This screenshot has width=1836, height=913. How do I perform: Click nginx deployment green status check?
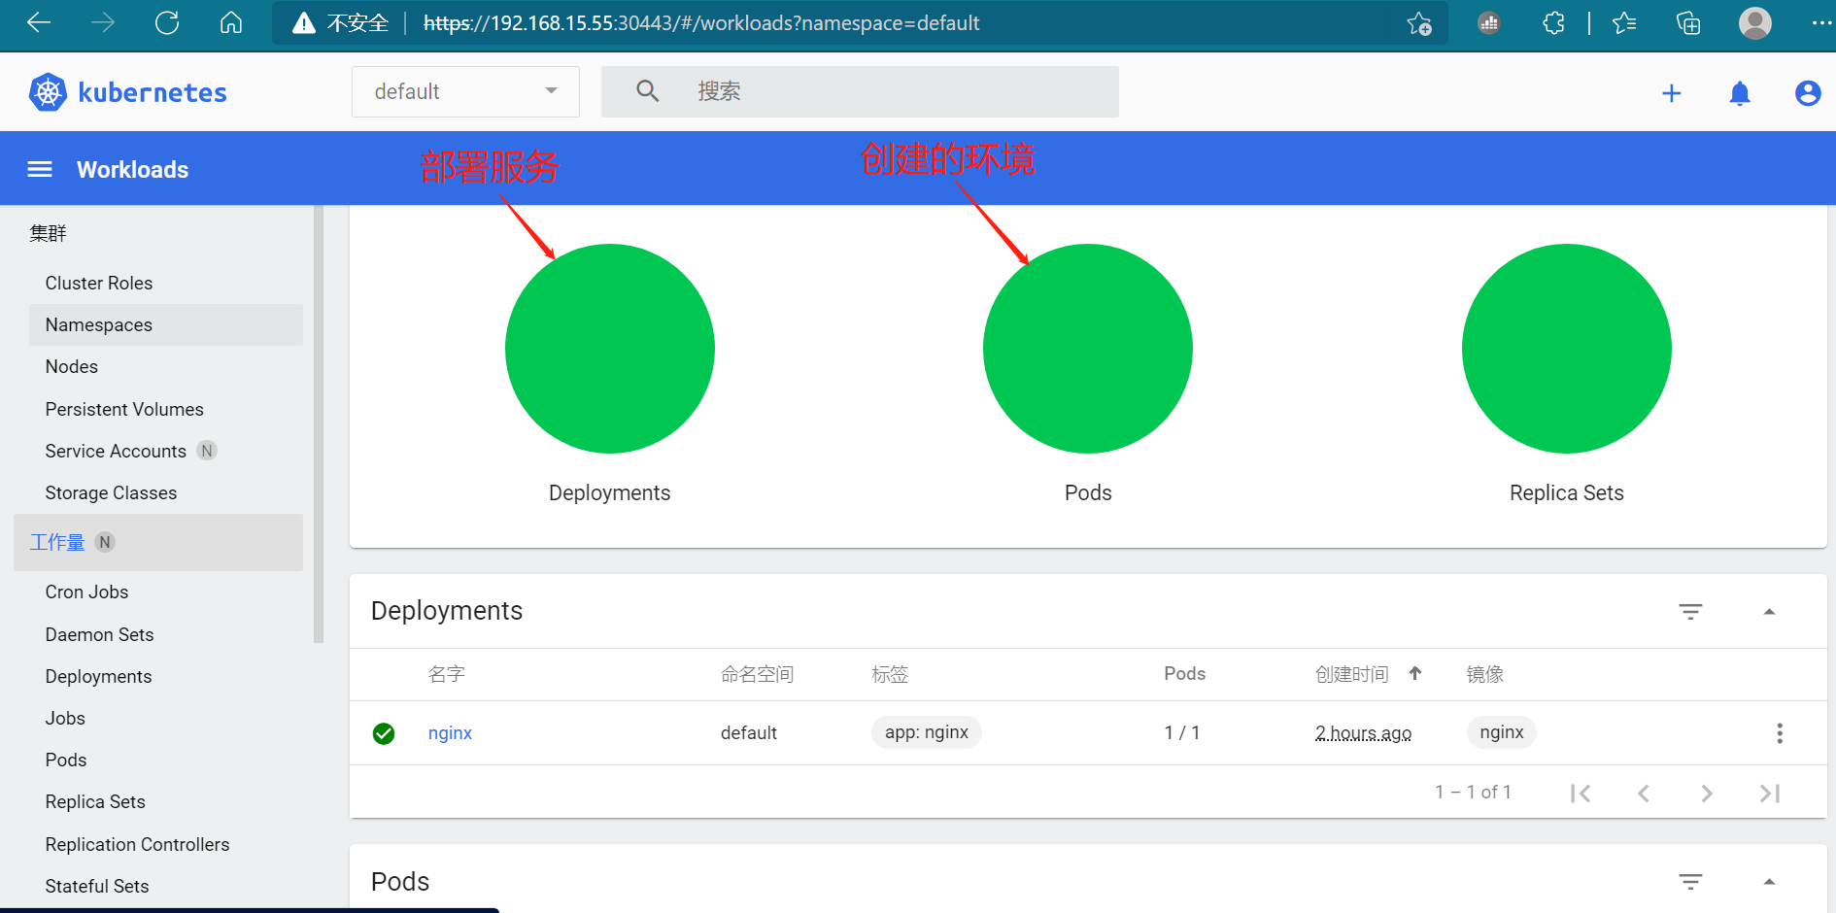(x=384, y=733)
